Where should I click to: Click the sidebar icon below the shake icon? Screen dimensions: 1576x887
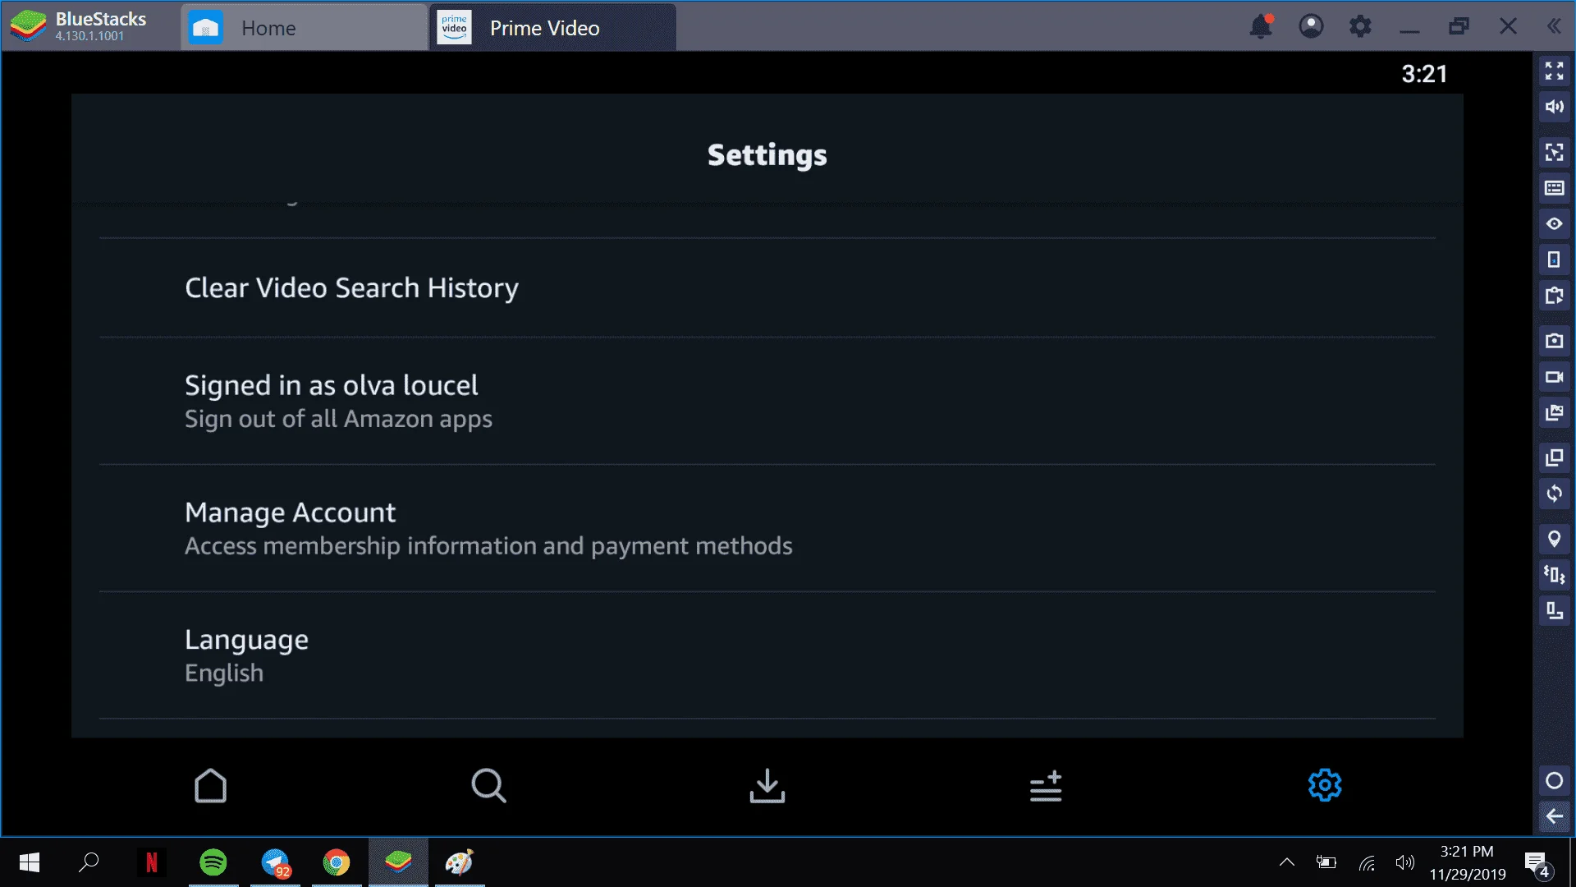tap(1554, 610)
